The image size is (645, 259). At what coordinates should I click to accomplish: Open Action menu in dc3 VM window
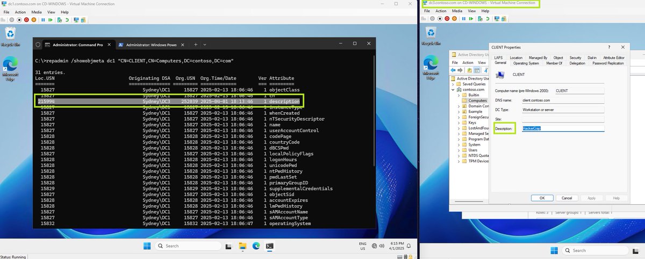(x=441, y=11)
